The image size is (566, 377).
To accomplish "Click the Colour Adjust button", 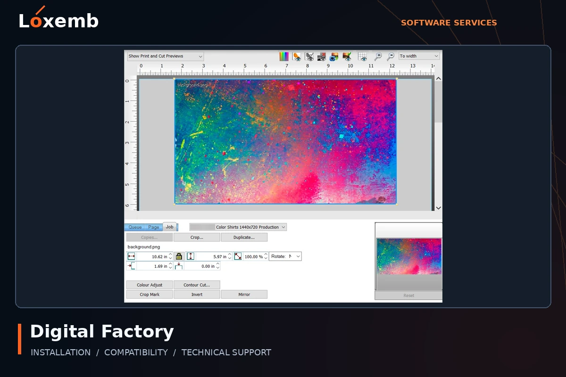I will (x=150, y=285).
